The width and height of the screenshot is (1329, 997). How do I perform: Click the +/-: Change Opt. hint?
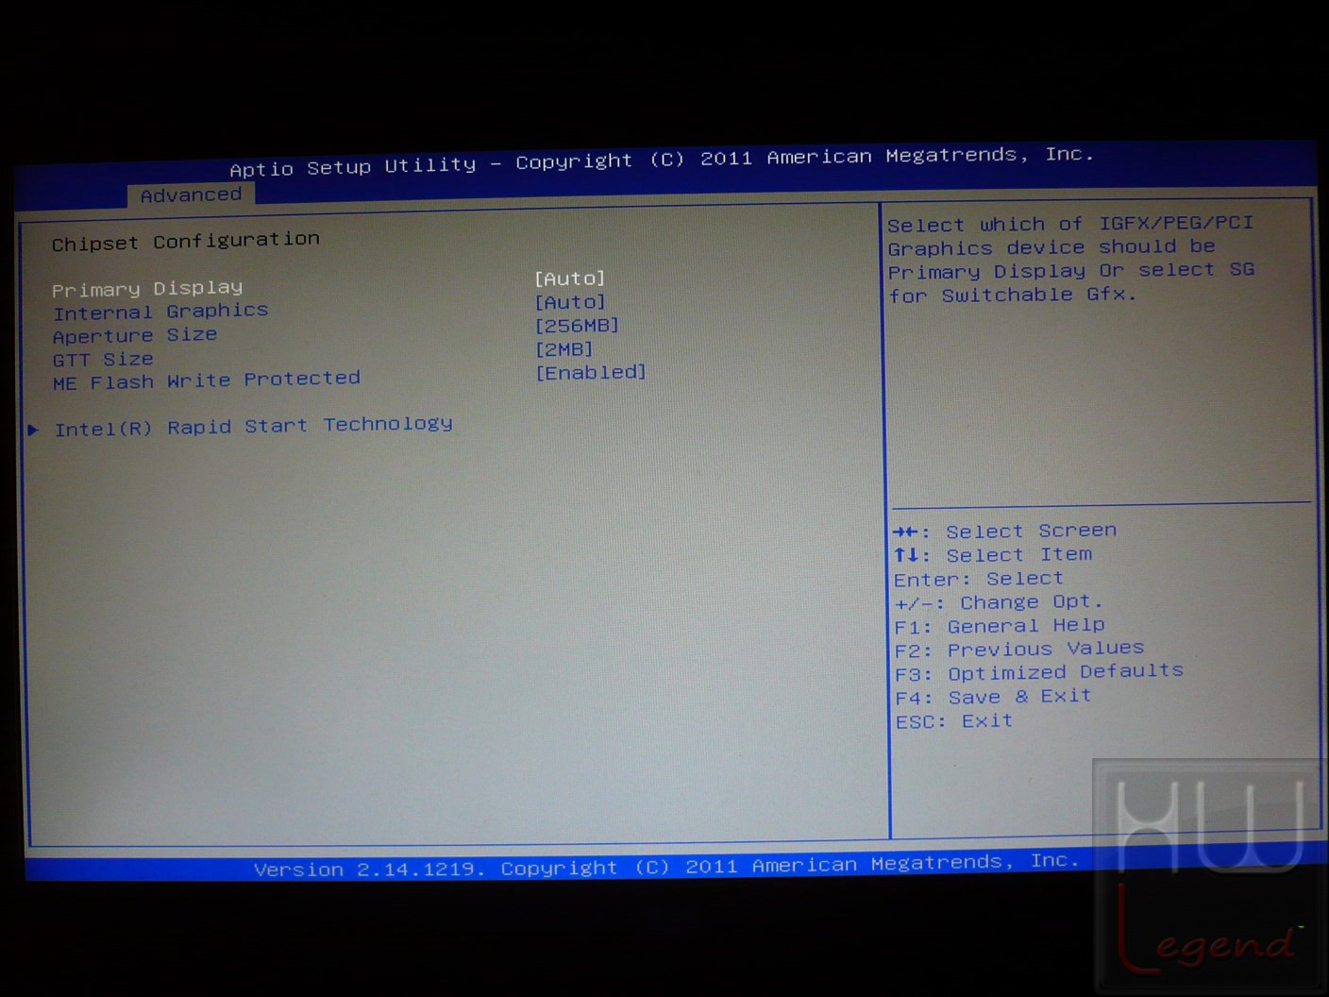click(x=999, y=602)
